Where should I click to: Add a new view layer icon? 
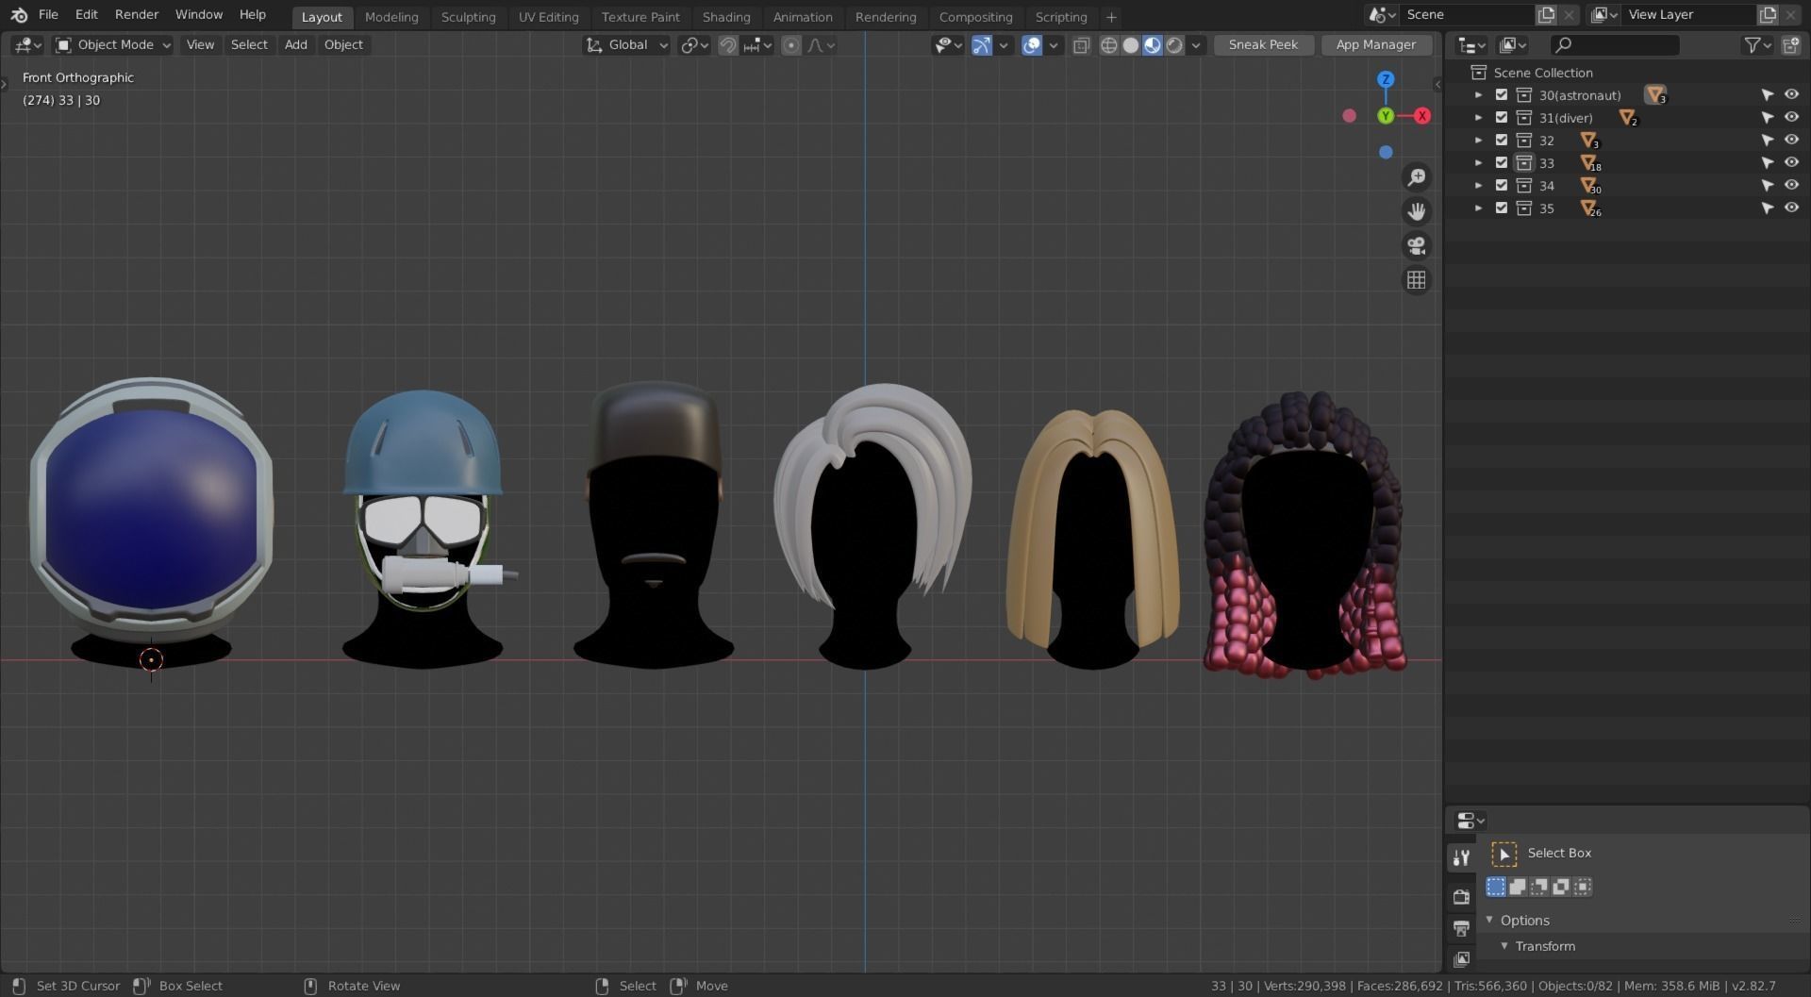(x=1769, y=15)
